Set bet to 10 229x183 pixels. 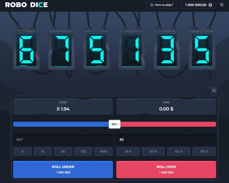pyautogui.click(x=43, y=152)
